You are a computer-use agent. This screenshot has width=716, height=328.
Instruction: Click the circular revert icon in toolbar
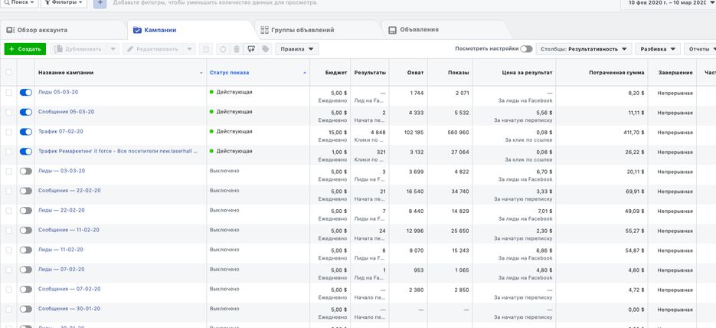(x=222, y=49)
